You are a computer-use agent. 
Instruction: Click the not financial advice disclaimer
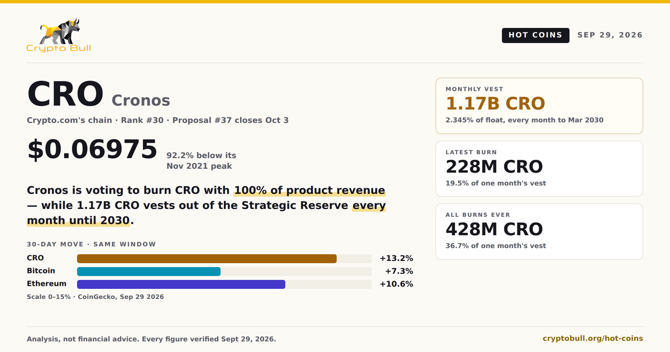pos(151,339)
